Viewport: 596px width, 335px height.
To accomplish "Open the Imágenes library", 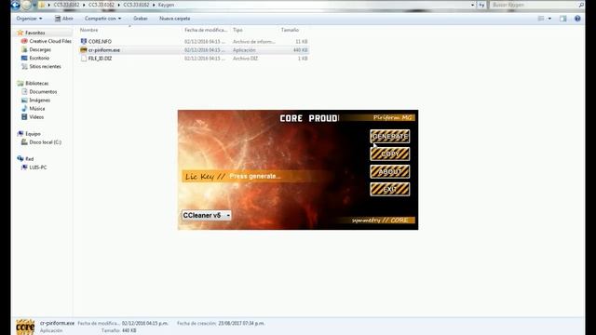I will tap(39, 100).
